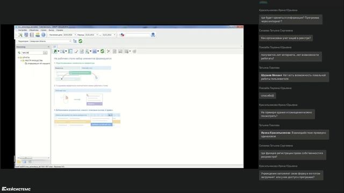Screen dimensions: 344x193
Task: Click Шураев Михаил reply in chat
Action: pyautogui.click(x=293, y=77)
